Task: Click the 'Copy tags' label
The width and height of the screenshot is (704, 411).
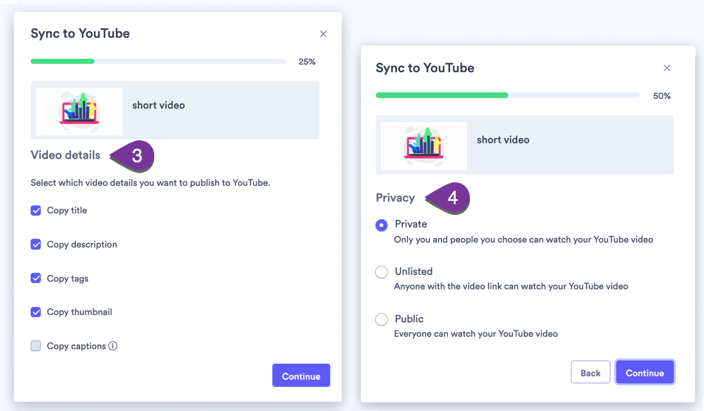Action: click(67, 279)
